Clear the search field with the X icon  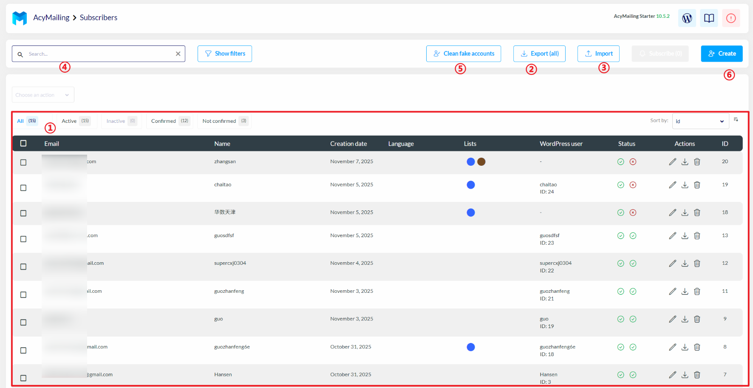178,54
